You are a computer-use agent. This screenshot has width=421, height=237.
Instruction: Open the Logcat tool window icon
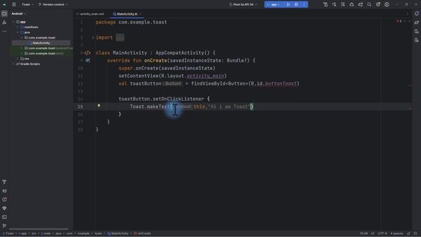click(5, 191)
